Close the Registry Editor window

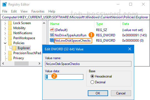[143, 4]
